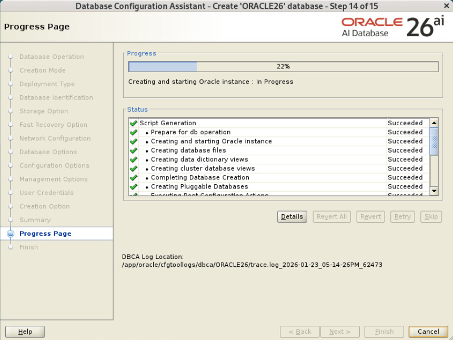Select Database Operation step in sidebar
Image resolution: width=453 pixels, height=340 pixels.
52,57
